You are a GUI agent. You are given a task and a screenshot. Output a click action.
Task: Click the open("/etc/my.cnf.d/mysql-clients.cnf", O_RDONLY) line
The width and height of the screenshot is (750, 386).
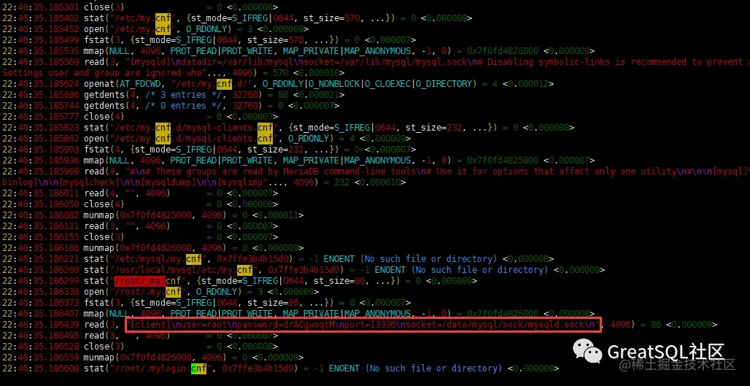(206, 139)
